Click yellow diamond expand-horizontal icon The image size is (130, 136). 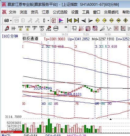(111, 20)
